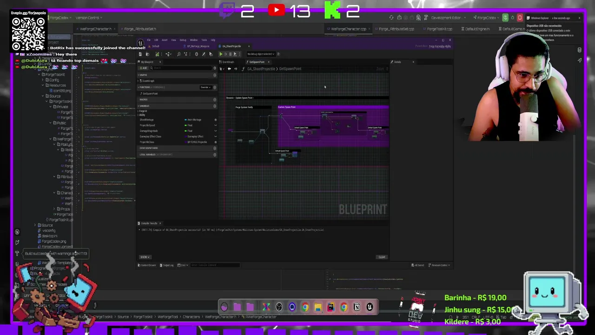
Task: Click CLEAR in Compiler Results panel
Action: coord(382,257)
